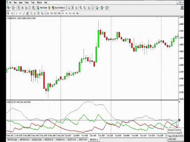190x142 pixels.
Task: Open the Tools menu
Action: pos(32,2)
